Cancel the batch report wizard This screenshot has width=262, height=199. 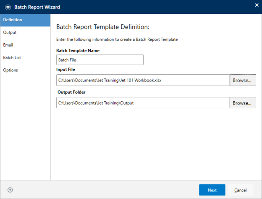pos(240,190)
